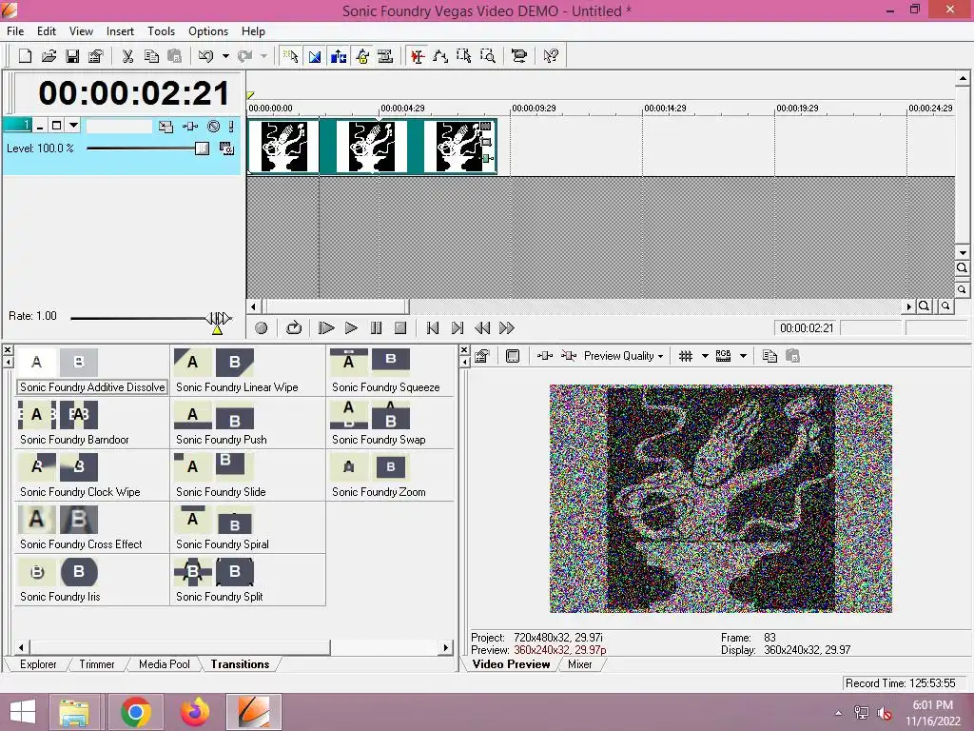Select Sonic Foundry Linear Wipe transition

(237, 387)
